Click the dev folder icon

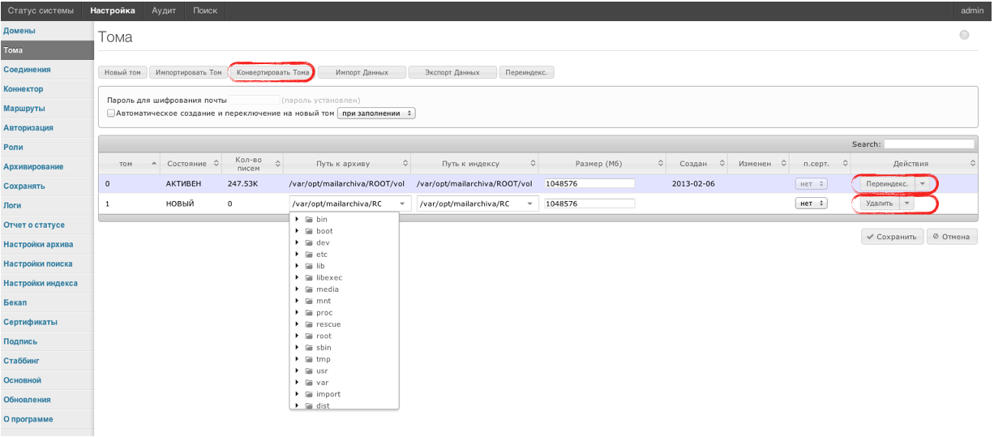(x=309, y=242)
